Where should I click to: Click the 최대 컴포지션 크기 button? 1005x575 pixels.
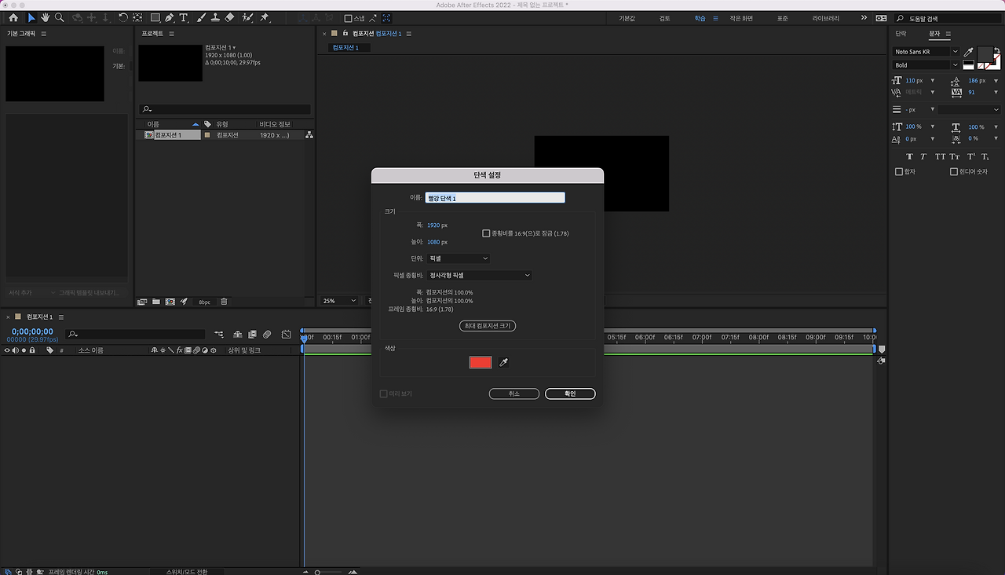click(x=488, y=326)
